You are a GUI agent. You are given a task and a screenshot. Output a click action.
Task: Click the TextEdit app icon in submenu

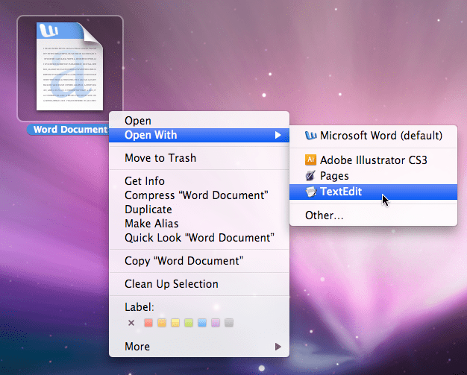(x=311, y=192)
